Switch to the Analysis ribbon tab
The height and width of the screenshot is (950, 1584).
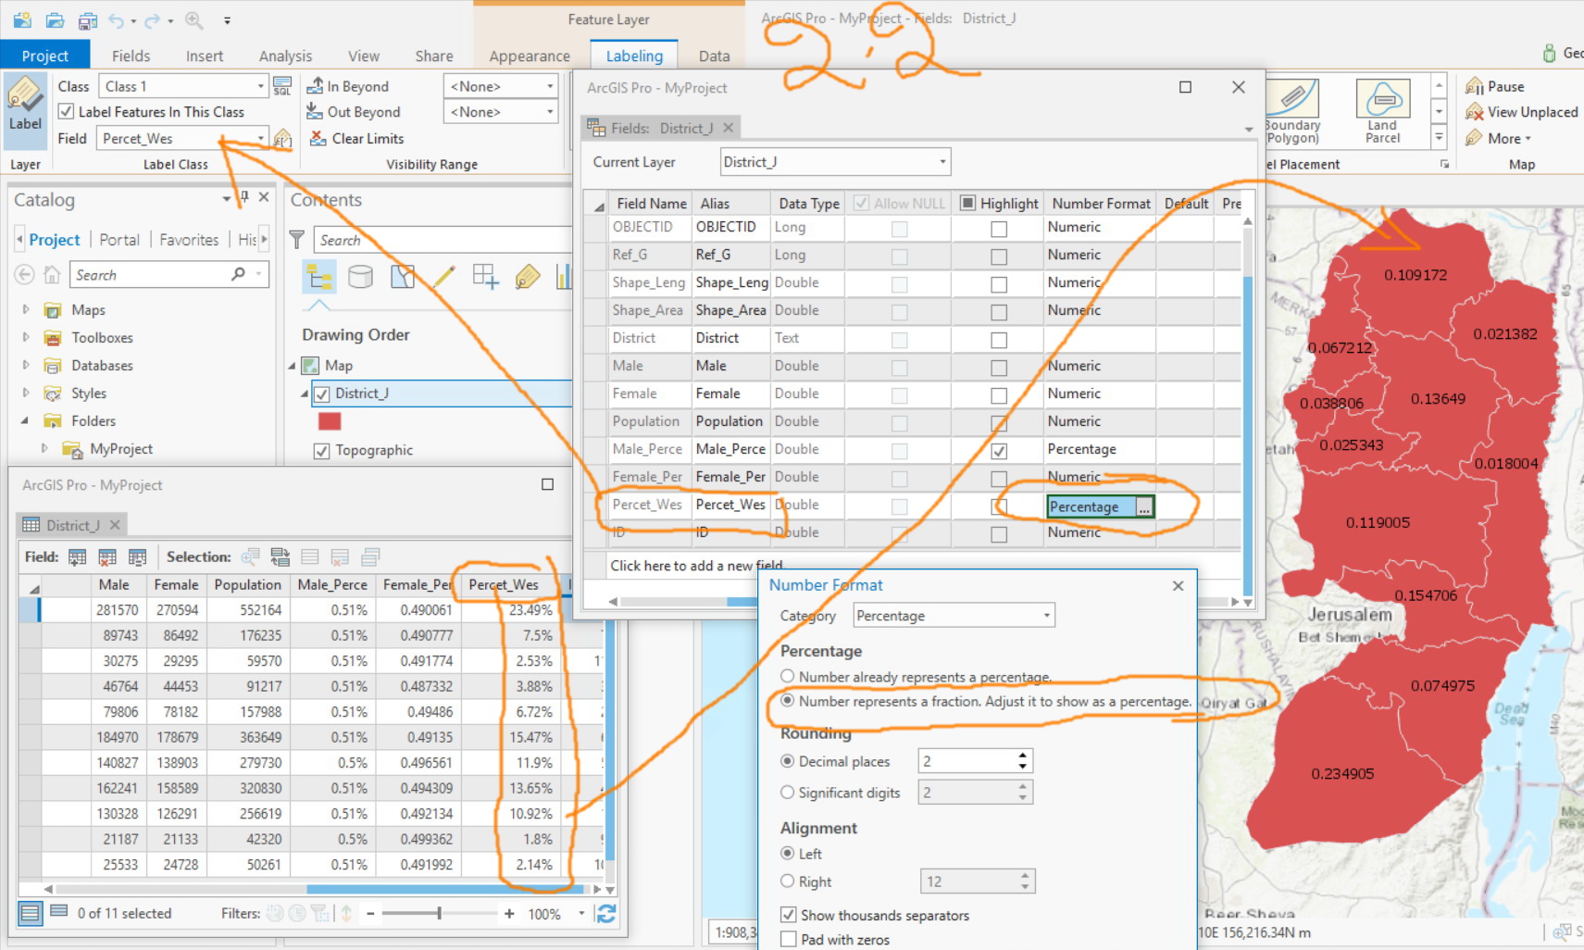click(285, 56)
